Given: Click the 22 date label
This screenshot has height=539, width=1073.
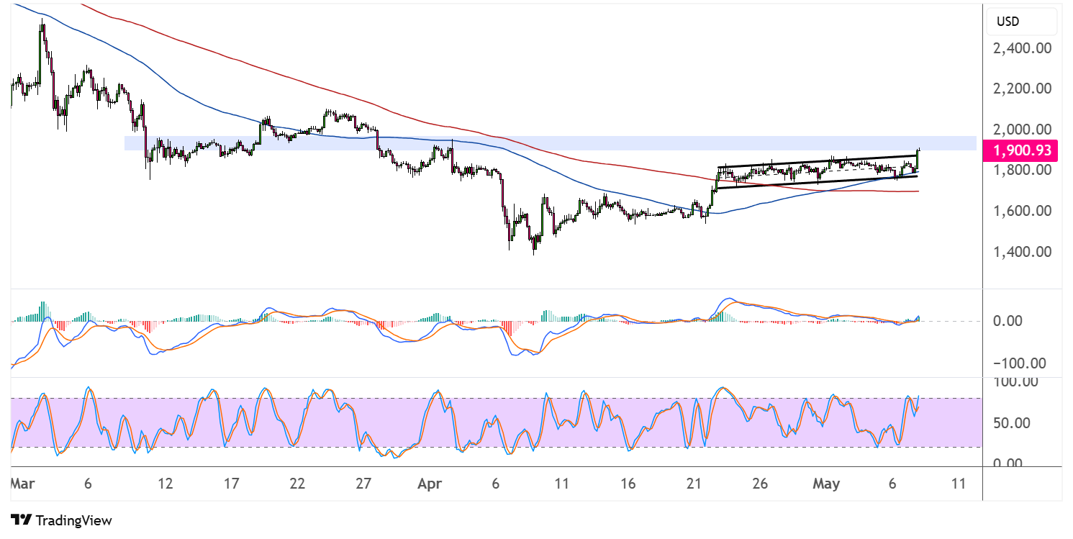Looking at the screenshot, I should (x=297, y=484).
